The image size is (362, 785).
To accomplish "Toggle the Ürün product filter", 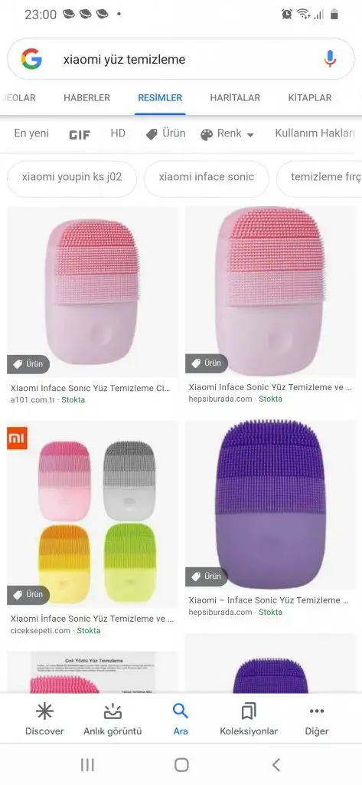I will pyautogui.click(x=165, y=133).
